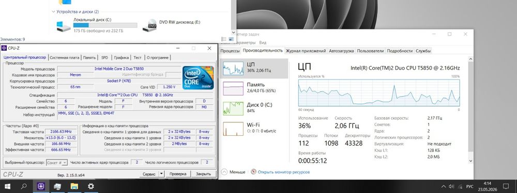
Task: Click the Эффективная частота 666.65 MHz value
Action: [61, 150]
